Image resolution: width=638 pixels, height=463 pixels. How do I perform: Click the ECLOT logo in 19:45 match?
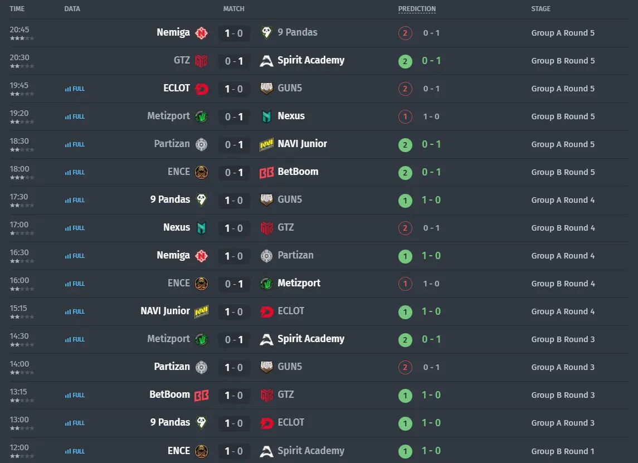tap(201, 89)
